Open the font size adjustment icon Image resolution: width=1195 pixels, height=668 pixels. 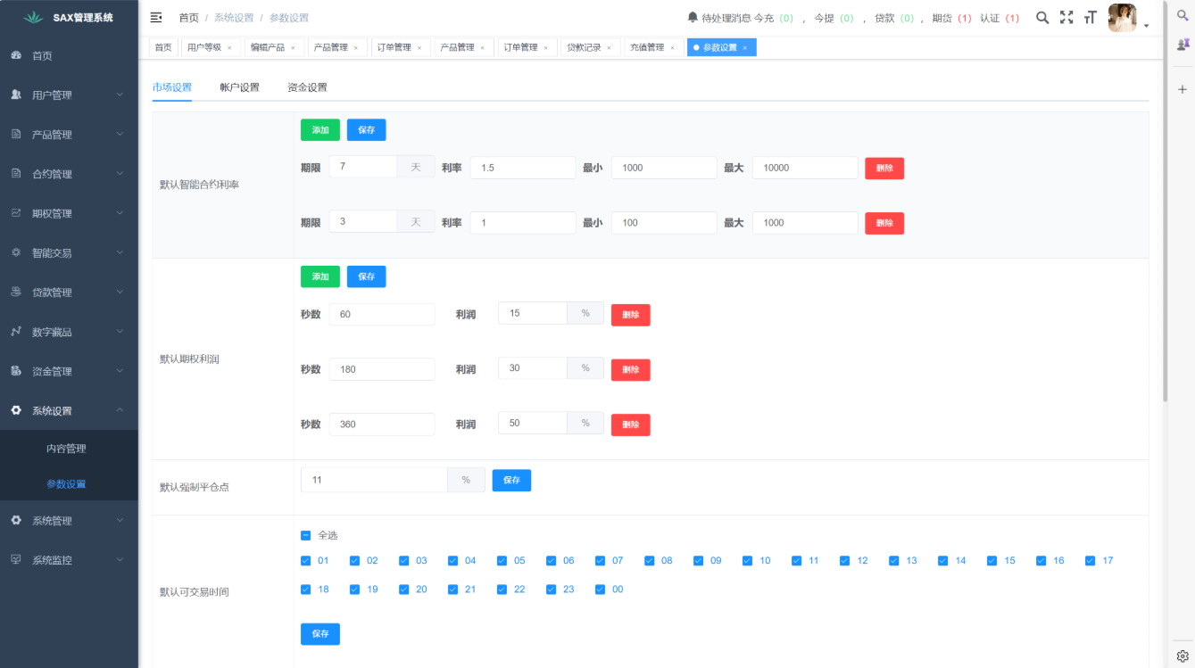pyautogui.click(x=1090, y=17)
